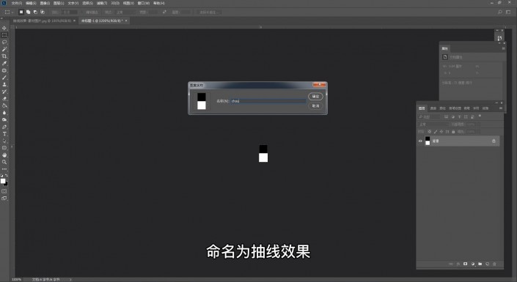The height and width of the screenshot is (282, 517).
Task: Open the blend mode dropdown showing 正常
Action: [x=433, y=125]
